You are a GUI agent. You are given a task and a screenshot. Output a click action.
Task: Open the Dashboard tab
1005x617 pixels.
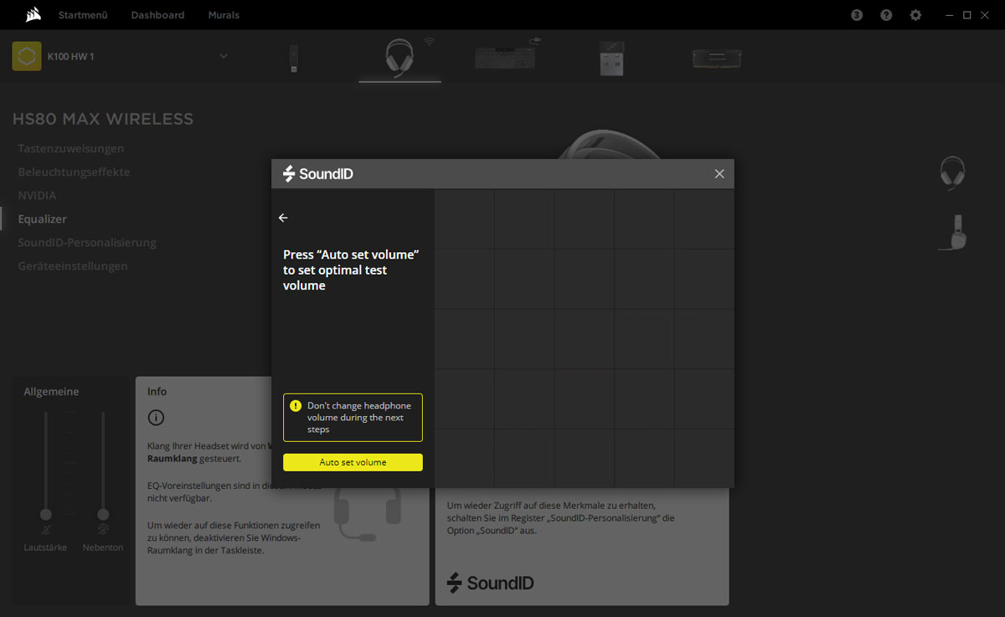click(157, 15)
